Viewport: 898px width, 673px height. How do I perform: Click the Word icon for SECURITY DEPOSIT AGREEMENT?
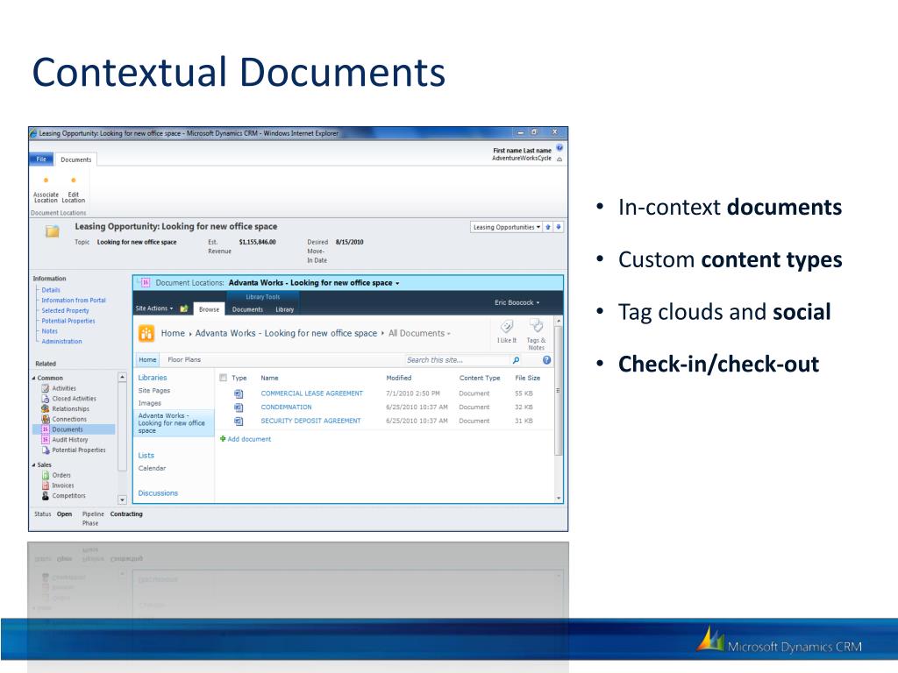pyautogui.click(x=239, y=422)
